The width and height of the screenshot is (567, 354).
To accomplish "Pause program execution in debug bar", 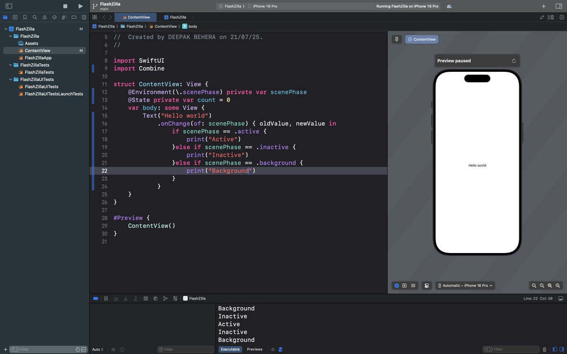I will (106, 298).
